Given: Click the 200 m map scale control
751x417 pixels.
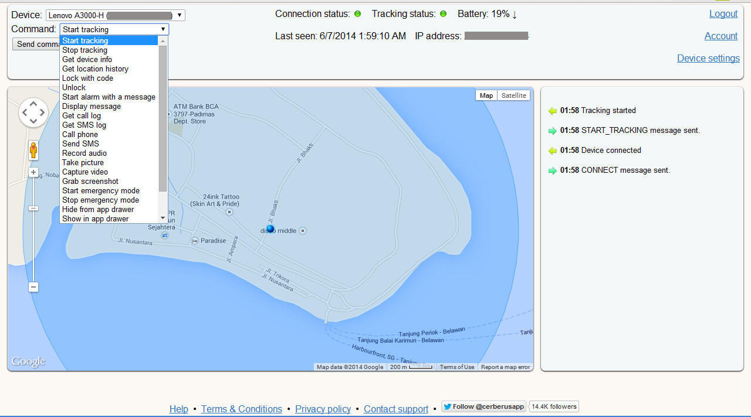Looking at the screenshot, I should pos(411,367).
